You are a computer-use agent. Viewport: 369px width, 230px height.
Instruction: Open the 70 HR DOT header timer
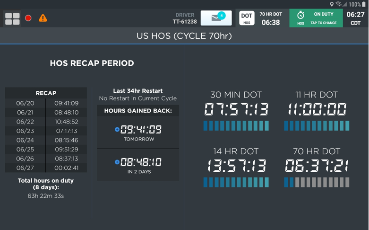tap(271, 18)
